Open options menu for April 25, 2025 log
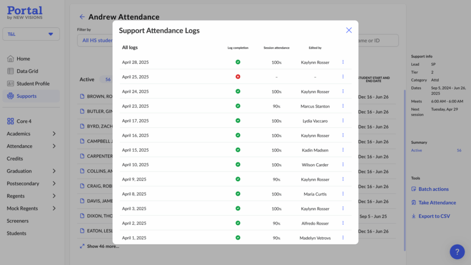The width and height of the screenshot is (471, 265). [x=343, y=77]
